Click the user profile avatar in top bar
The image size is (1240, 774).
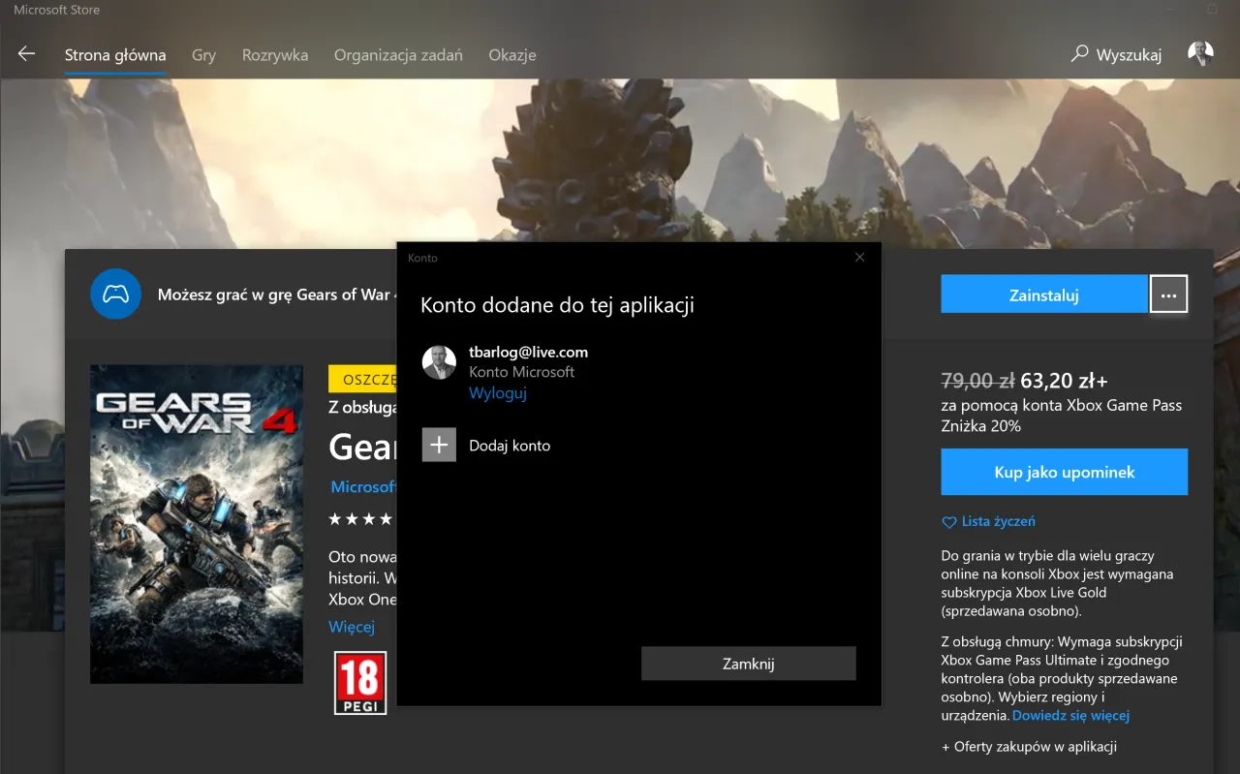tap(1200, 52)
